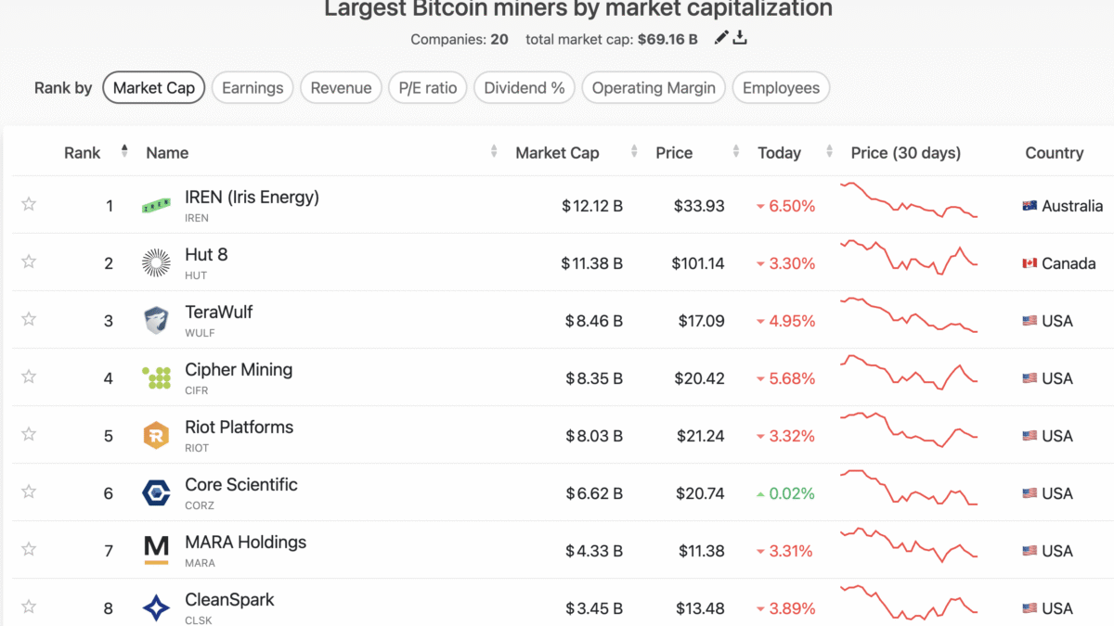Sort by Market Cap column header
The height and width of the screenshot is (626, 1114).
click(x=557, y=153)
